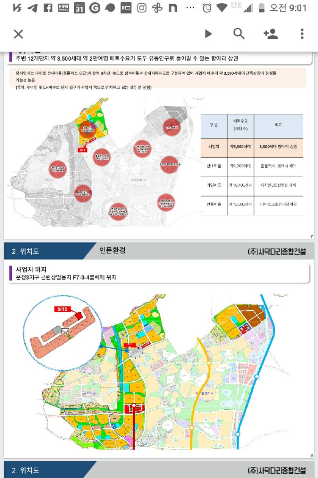Viewport: 318px width, 478px height.
Task: Tap the '약8,500세대' table cell
Action: tap(240, 148)
